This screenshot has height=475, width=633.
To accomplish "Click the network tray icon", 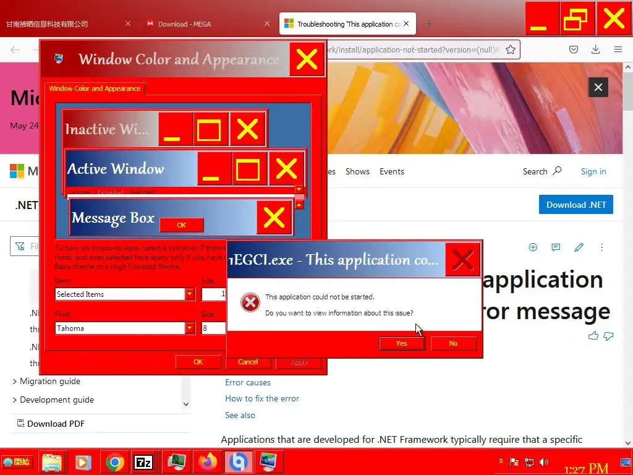I will coord(529,461).
